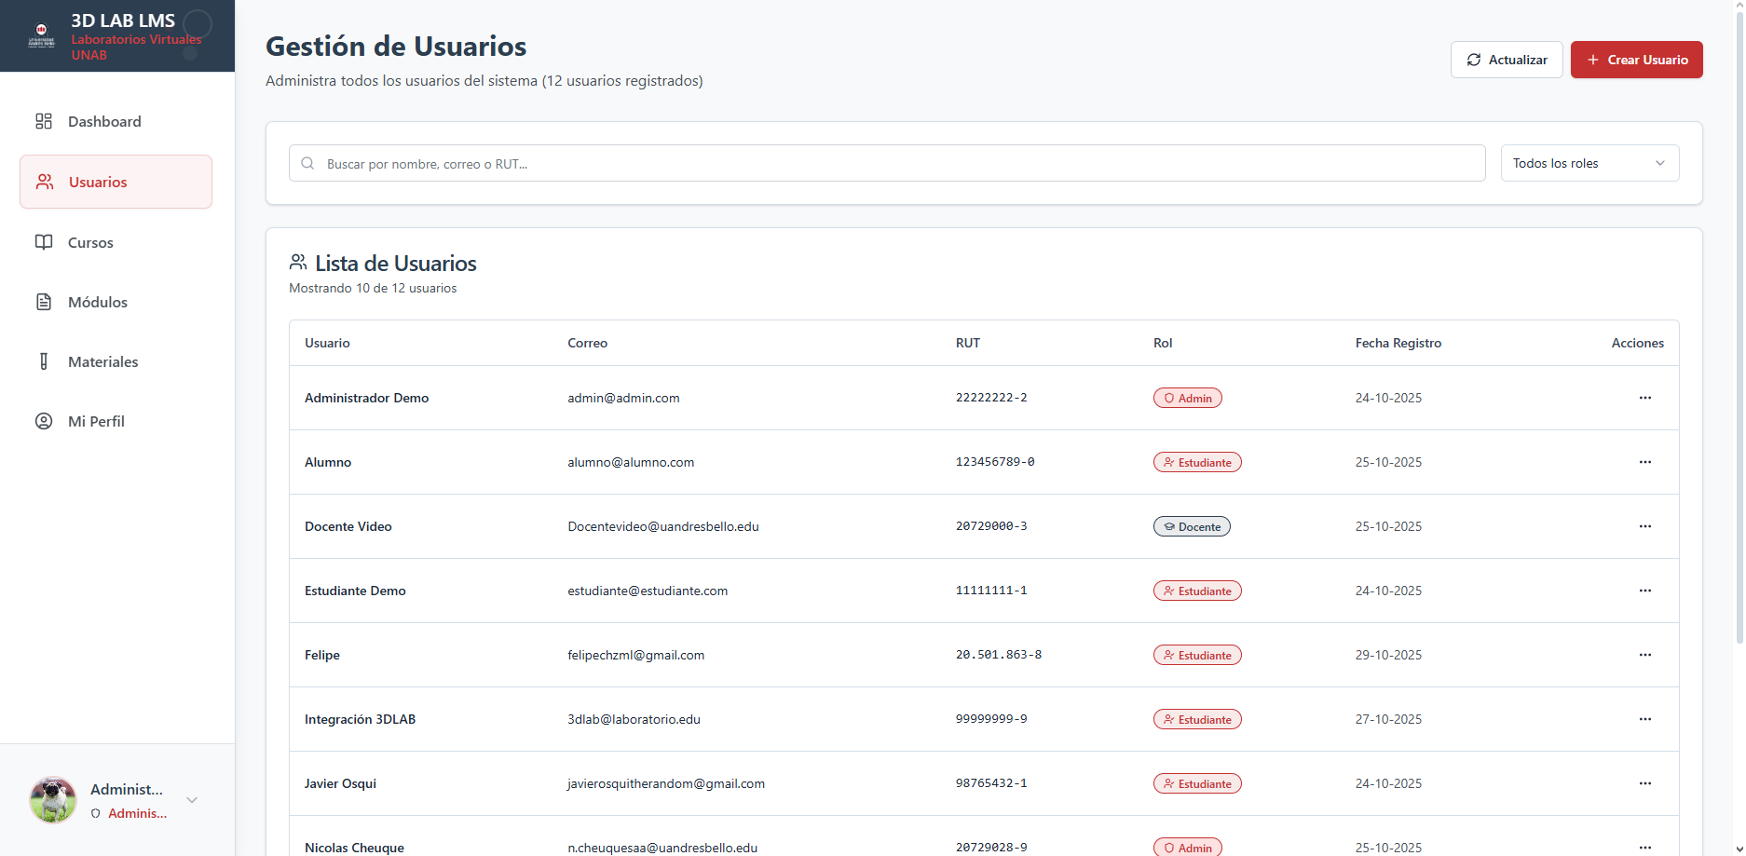The height and width of the screenshot is (856, 1746).
Task: Open the 'Todos los roles' filter dropdown
Action: pyautogui.click(x=1589, y=163)
